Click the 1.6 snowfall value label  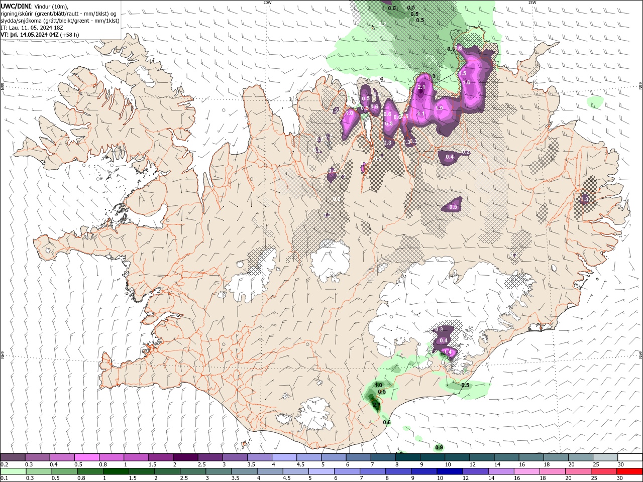click(466, 82)
